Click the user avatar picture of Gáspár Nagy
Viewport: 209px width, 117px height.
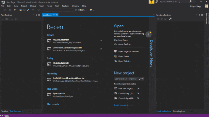[x=206, y=6]
